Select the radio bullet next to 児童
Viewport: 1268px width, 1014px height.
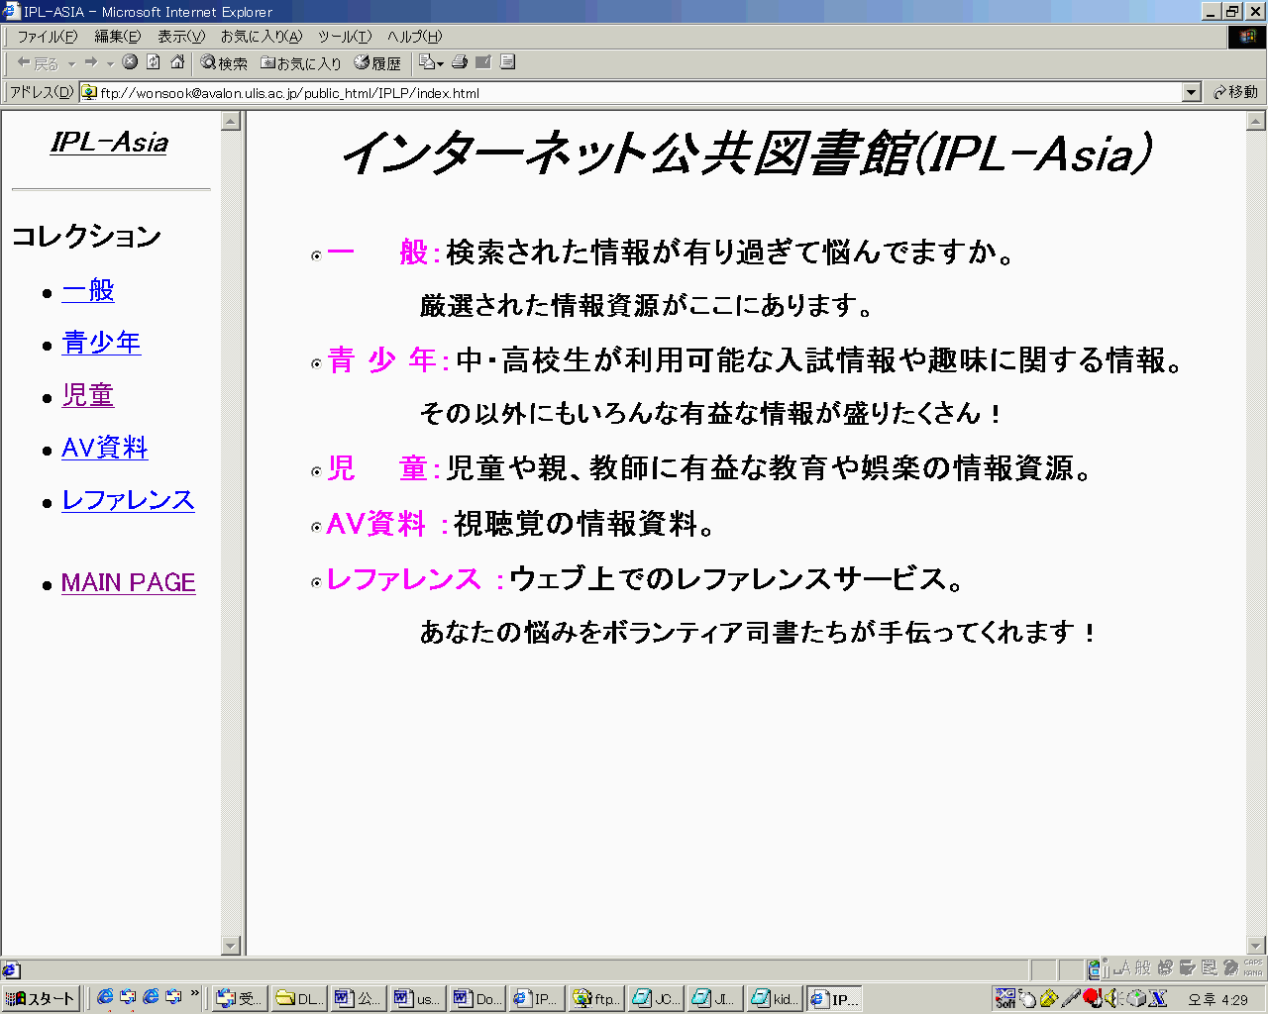pos(317,469)
